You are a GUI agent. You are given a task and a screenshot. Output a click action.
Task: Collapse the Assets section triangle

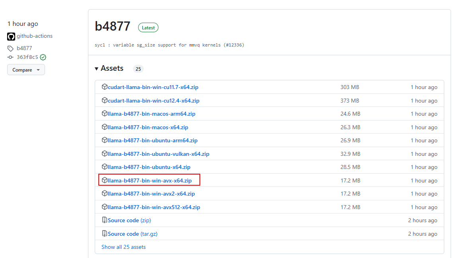(96, 69)
